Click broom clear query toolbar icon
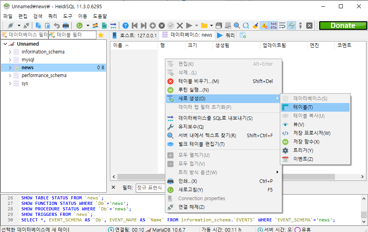This screenshot has height=232, width=368. pyautogui.click(x=255, y=26)
